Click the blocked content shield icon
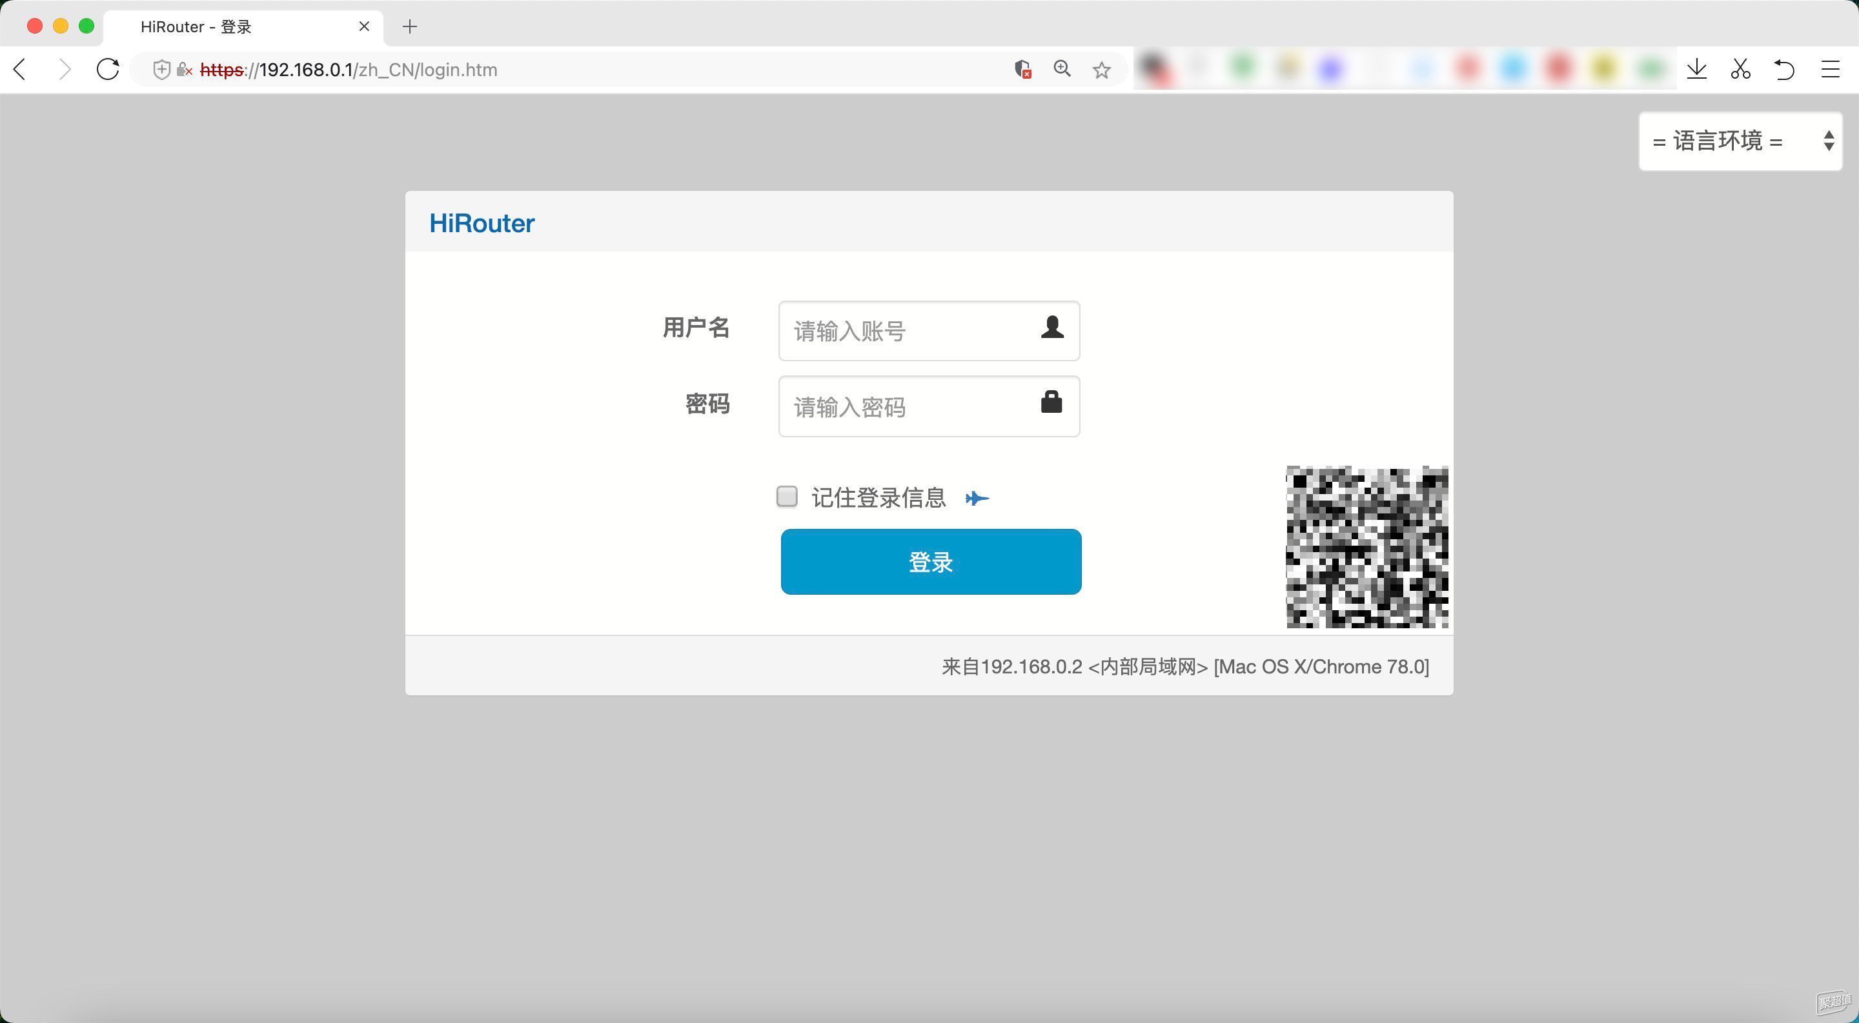 click(1022, 69)
